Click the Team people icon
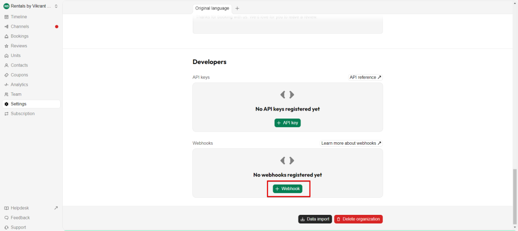Screen dimensions: 518x231 (x=7, y=94)
